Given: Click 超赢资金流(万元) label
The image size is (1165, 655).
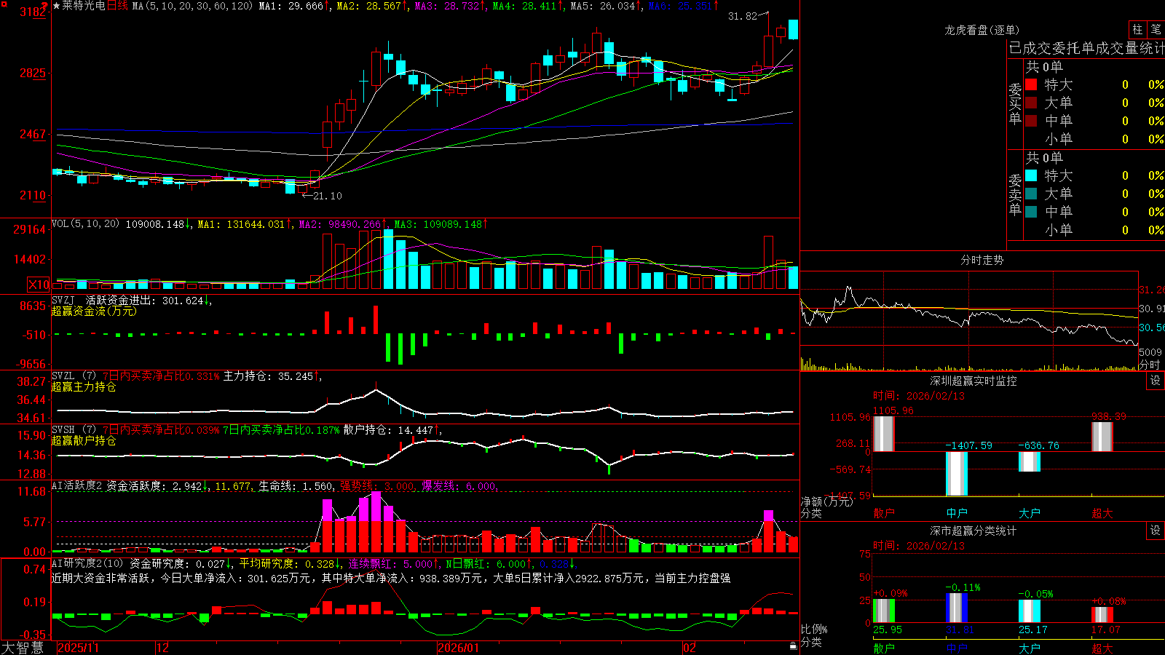Looking at the screenshot, I should (x=94, y=311).
